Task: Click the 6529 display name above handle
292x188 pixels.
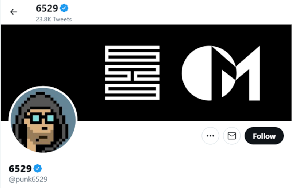Action: pyautogui.click(x=20, y=169)
